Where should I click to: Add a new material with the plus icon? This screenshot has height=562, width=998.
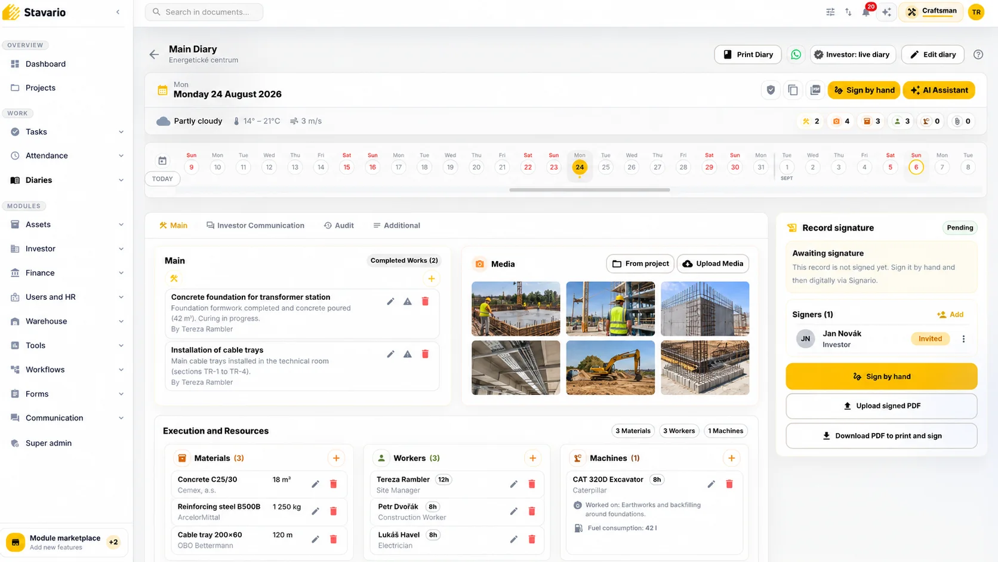(336, 458)
